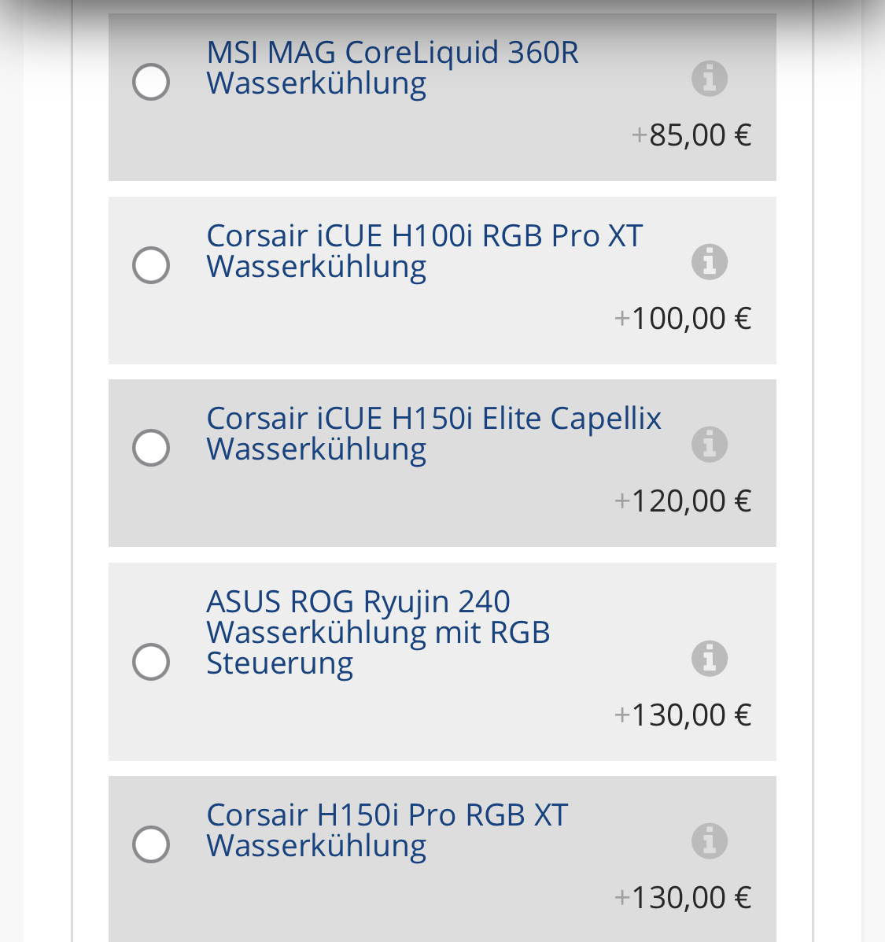Image resolution: width=885 pixels, height=942 pixels.
Task: Show details icon for Corsair H150i Pro RGB XT
Action: pos(709,841)
